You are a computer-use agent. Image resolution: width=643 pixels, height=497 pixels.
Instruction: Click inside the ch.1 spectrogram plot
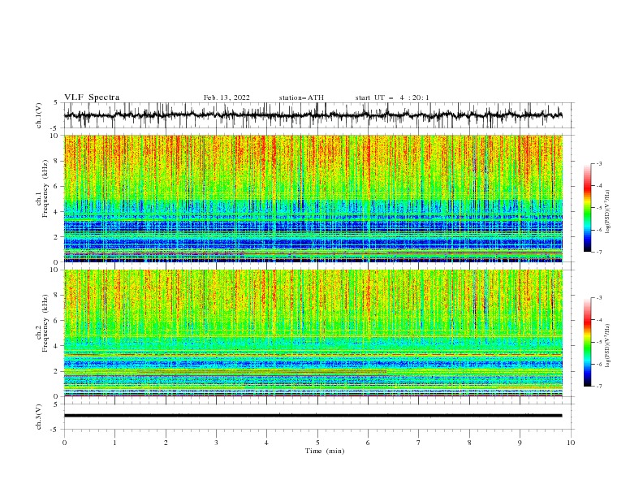click(313, 198)
